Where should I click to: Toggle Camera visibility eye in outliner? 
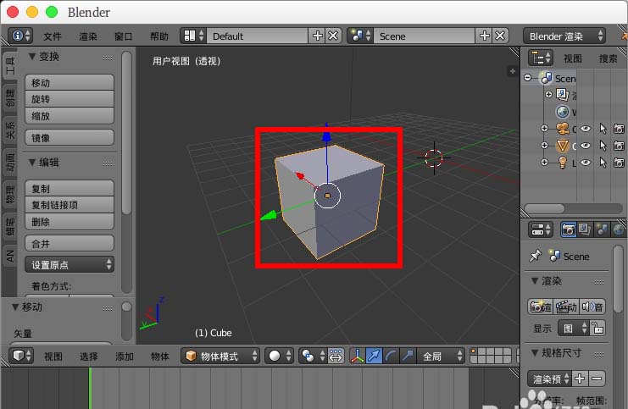(x=586, y=129)
